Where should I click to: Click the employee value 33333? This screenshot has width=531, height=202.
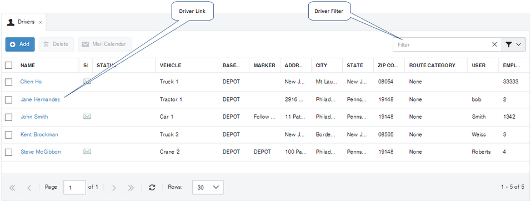pos(511,82)
